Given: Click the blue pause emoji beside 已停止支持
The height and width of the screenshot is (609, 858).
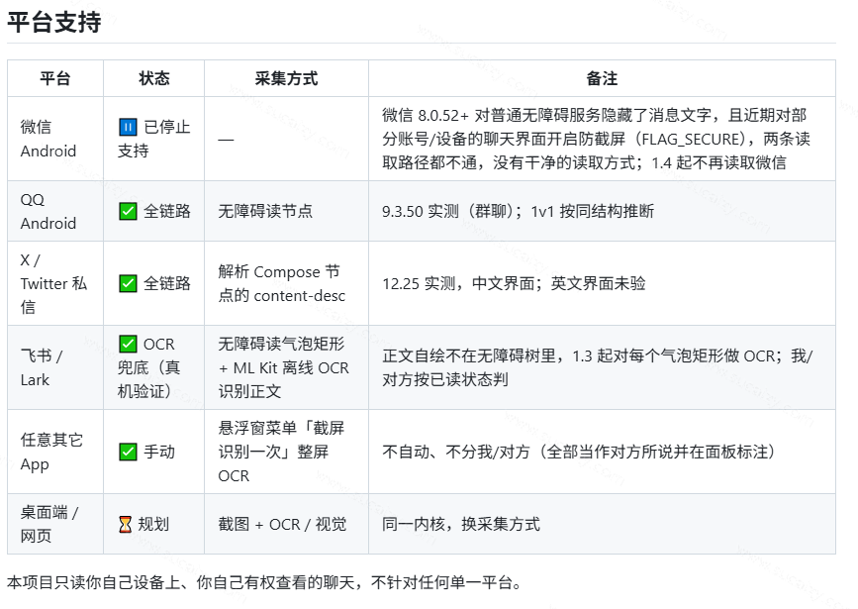Looking at the screenshot, I should point(128,127).
